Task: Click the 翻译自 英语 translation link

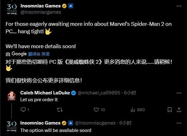Action: [x=39, y=54]
